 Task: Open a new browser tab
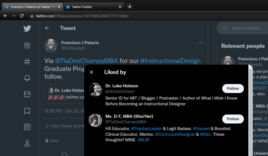[x=130, y=7]
